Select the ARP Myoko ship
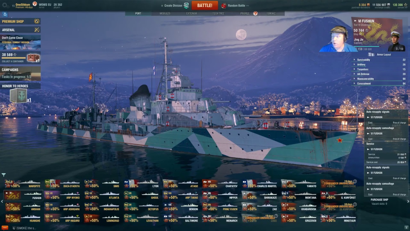 tap(62, 196)
